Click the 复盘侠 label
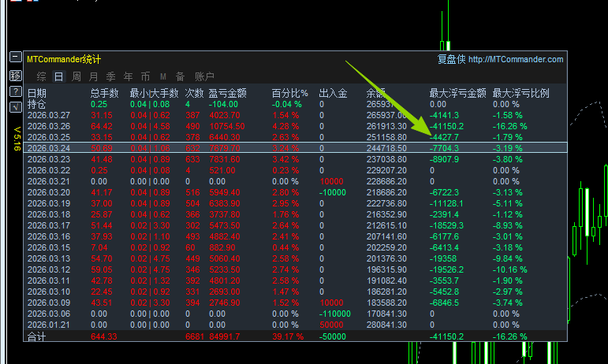This screenshot has height=364, width=608. pyautogui.click(x=451, y=59)
